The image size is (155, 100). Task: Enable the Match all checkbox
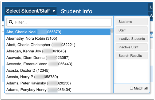pos(131,88)
